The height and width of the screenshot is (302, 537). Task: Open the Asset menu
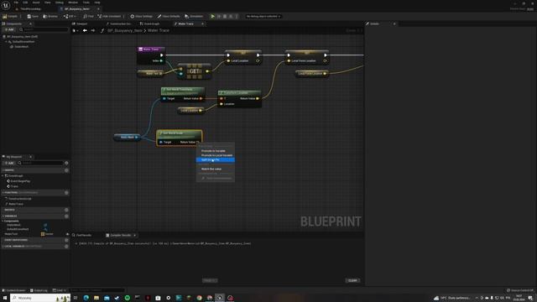click(x=36, y=3)
